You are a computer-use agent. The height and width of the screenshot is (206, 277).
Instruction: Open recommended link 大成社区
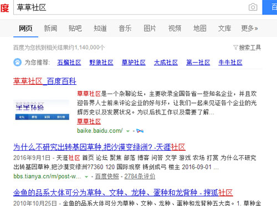(166, 63)
